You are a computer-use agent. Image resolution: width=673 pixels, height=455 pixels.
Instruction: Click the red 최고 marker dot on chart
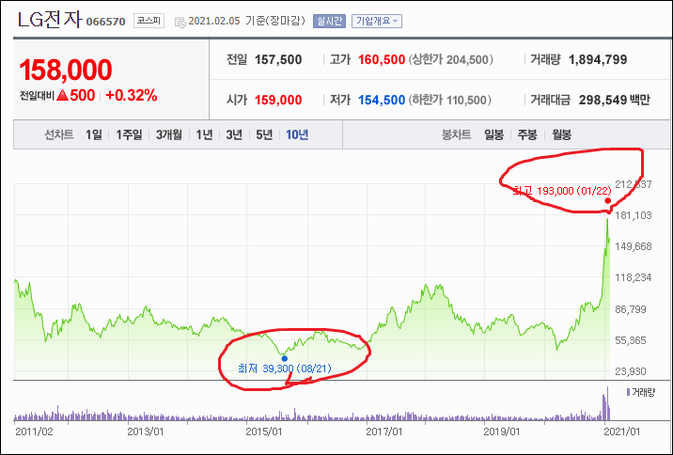click(608, 201)
